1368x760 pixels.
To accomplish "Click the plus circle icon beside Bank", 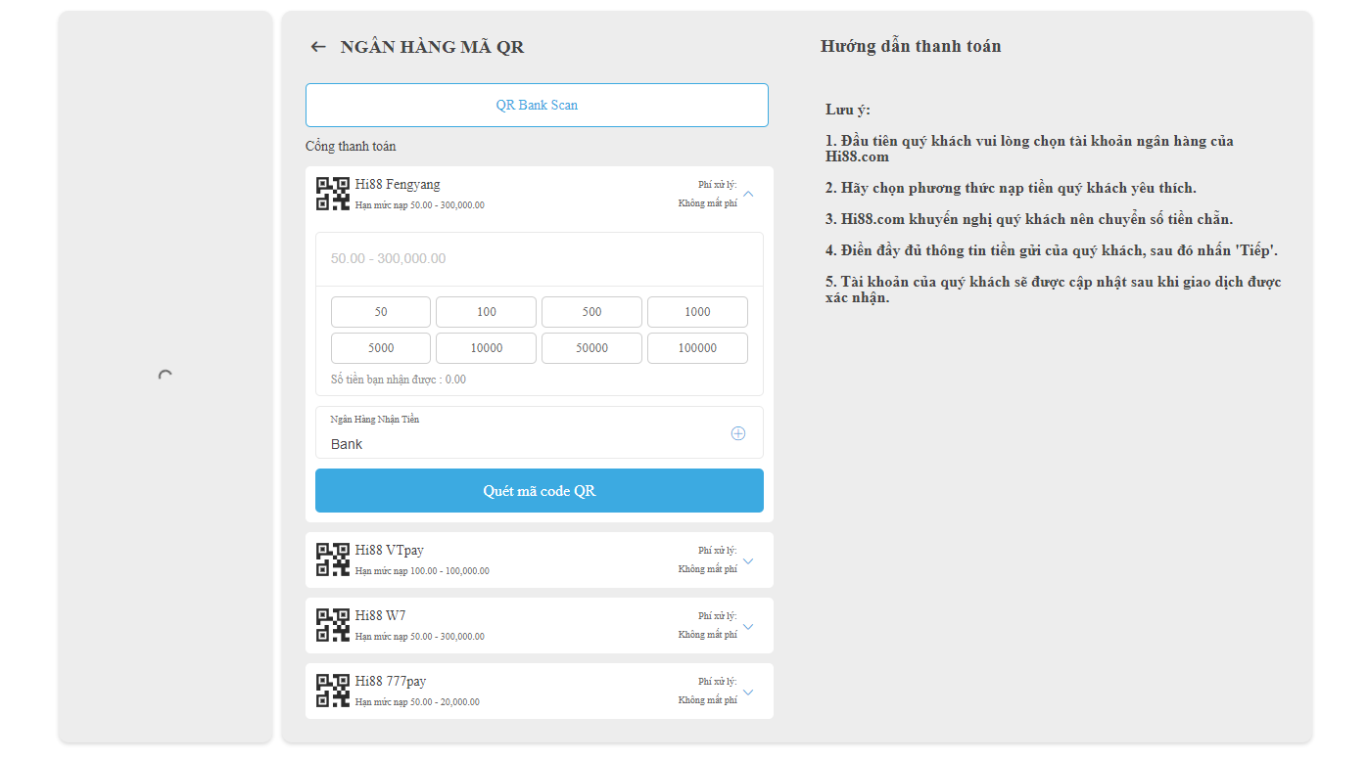I will 738,433.
